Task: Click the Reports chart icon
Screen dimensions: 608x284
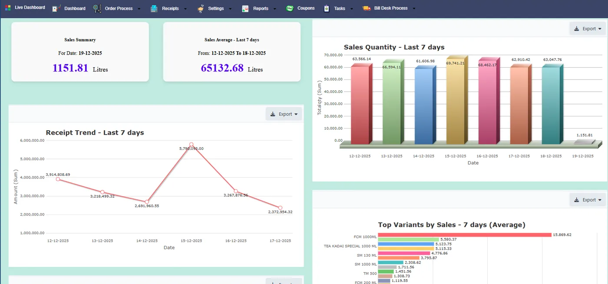Action: coord(245,8)
